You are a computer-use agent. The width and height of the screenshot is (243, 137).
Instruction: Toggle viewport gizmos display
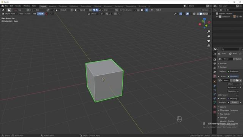pos(181,14)
